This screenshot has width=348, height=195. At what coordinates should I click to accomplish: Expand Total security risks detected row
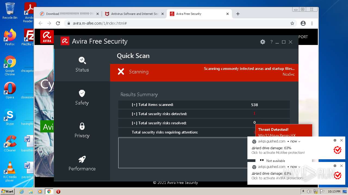point(204,114)
